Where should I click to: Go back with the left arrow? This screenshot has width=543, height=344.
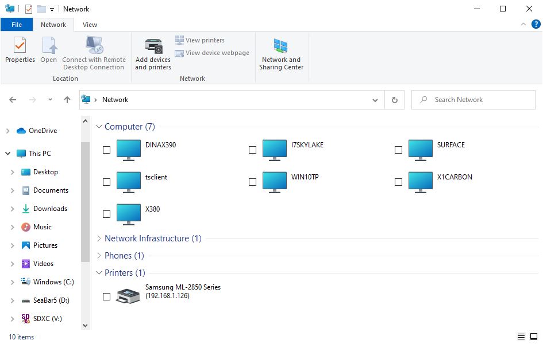coord(13,100)
